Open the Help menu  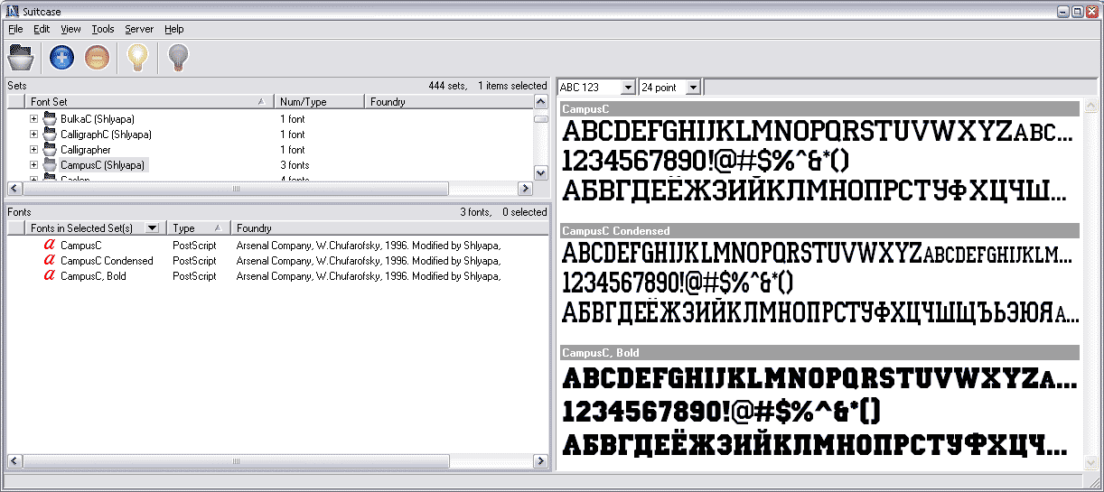pyautogui.click(x=174, y=29)
